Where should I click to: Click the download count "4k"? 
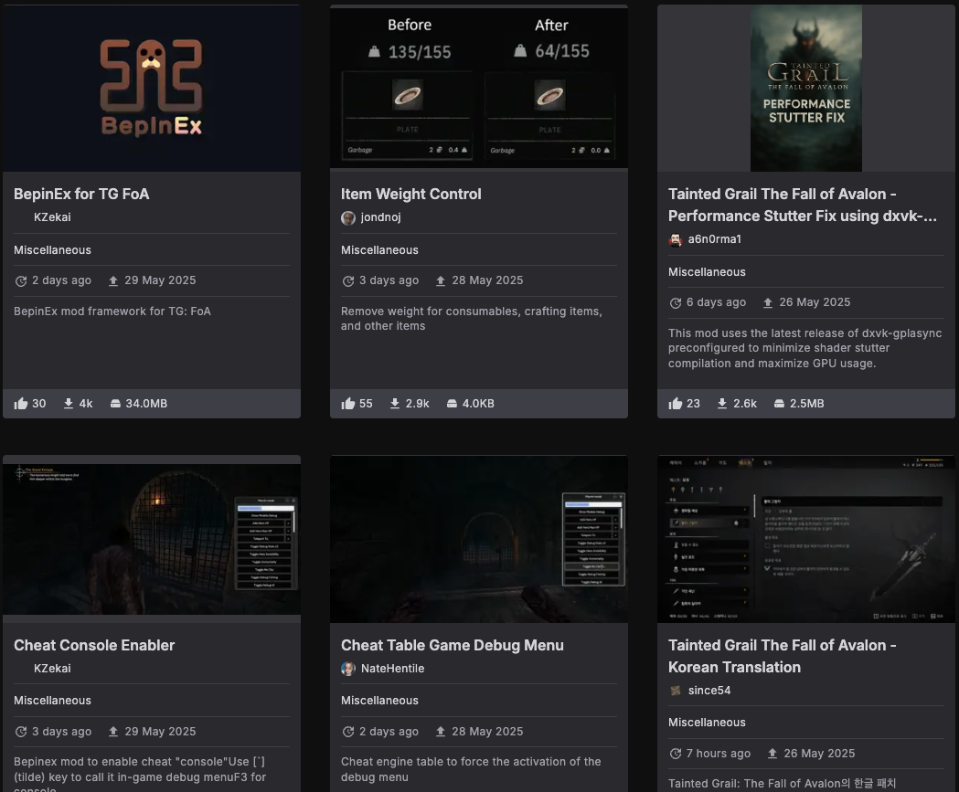point(86,404)
